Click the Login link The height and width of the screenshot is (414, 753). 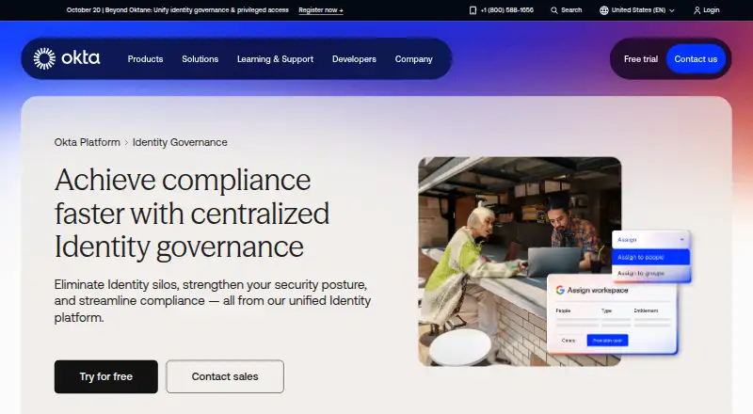point(712,10)
